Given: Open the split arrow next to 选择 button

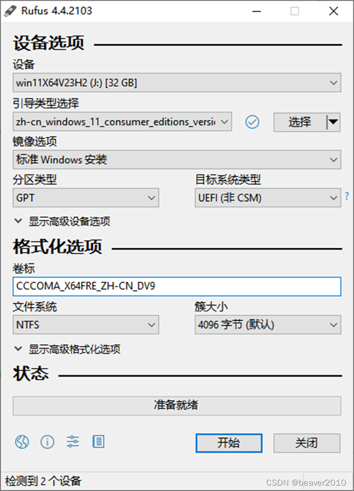Looking at the screenshot, I should point(333,122).
